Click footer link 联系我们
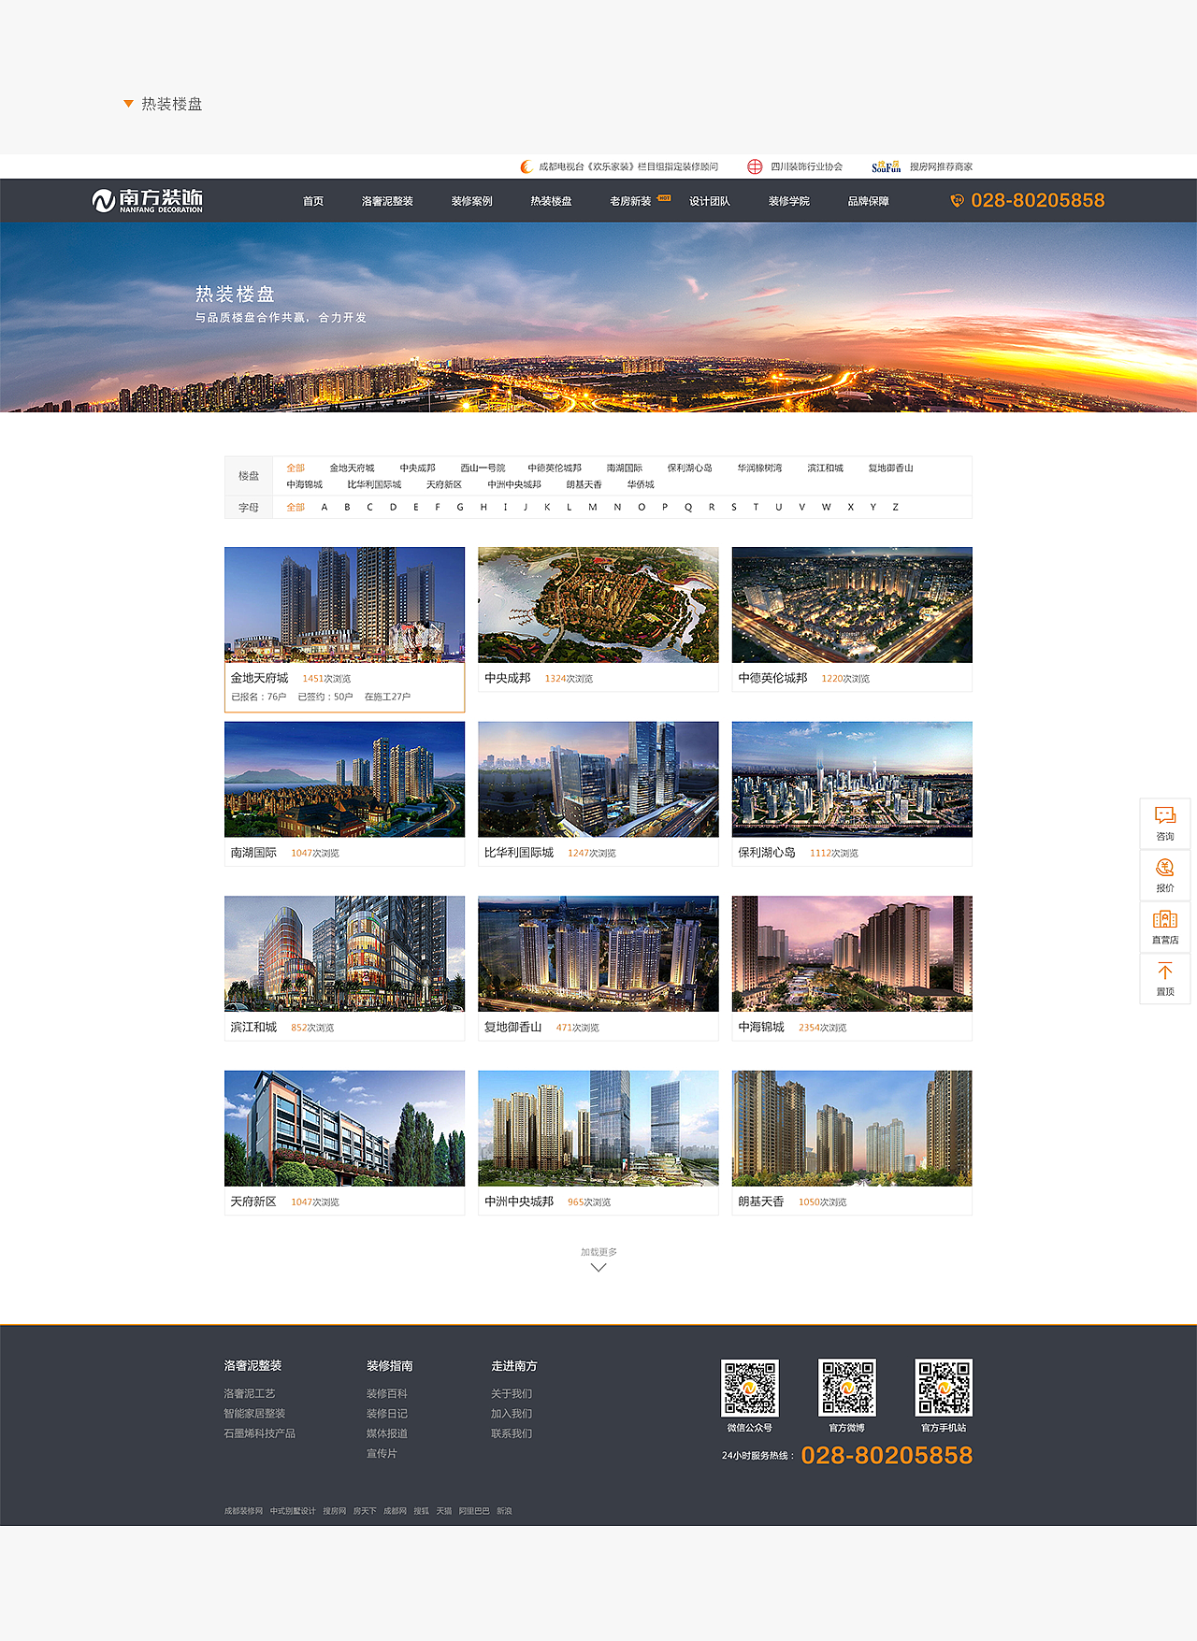The image size is (1197, 1641). coord(512,1433)
